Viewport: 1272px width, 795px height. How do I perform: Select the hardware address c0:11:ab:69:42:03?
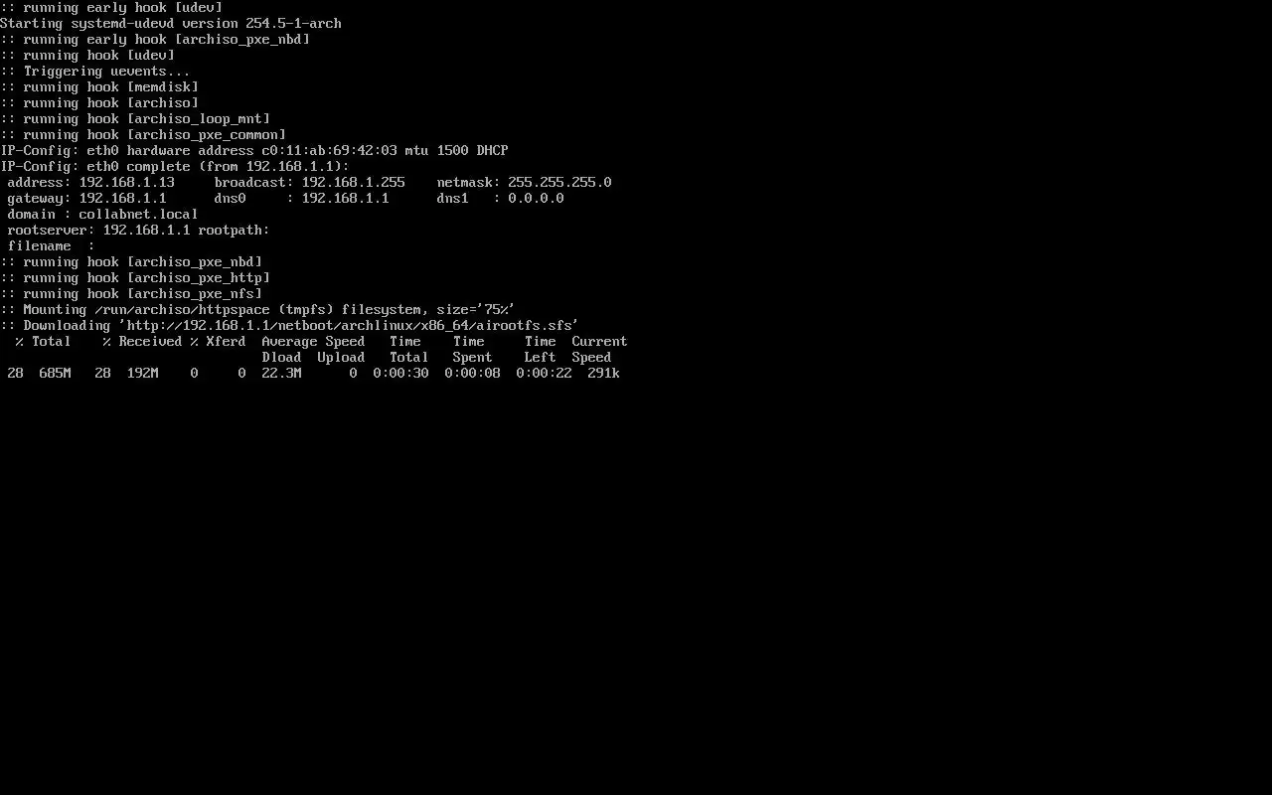click(329, 150)
